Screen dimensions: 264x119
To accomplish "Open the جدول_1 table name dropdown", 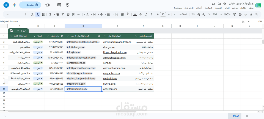I will [x=18, y=31].
